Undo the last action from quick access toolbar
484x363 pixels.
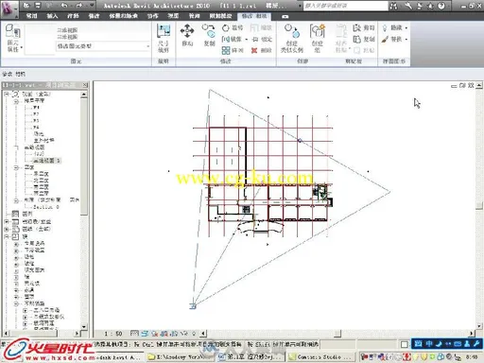64,6
